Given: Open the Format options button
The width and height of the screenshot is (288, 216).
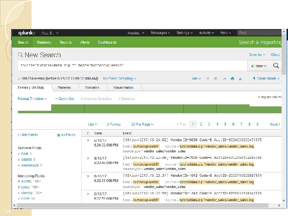Looking at the screenshot, I should click(114, 124).
